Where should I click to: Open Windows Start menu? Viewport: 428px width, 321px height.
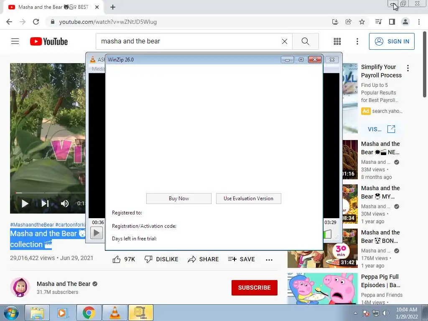click(11, 313)
